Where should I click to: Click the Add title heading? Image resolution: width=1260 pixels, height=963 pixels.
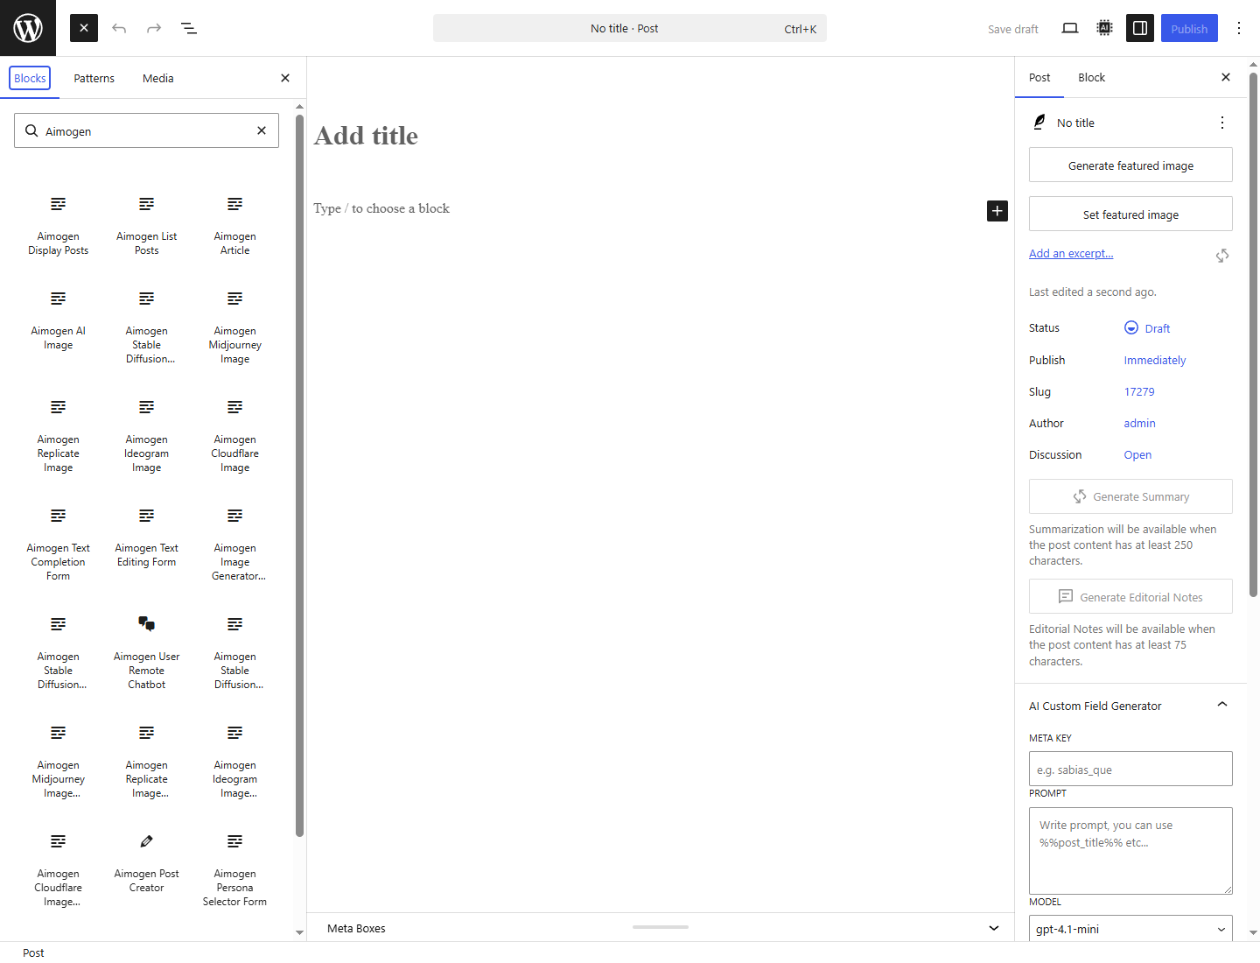(x=366, y=136)
